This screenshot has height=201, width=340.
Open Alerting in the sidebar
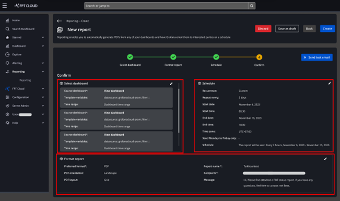point(17,63)
